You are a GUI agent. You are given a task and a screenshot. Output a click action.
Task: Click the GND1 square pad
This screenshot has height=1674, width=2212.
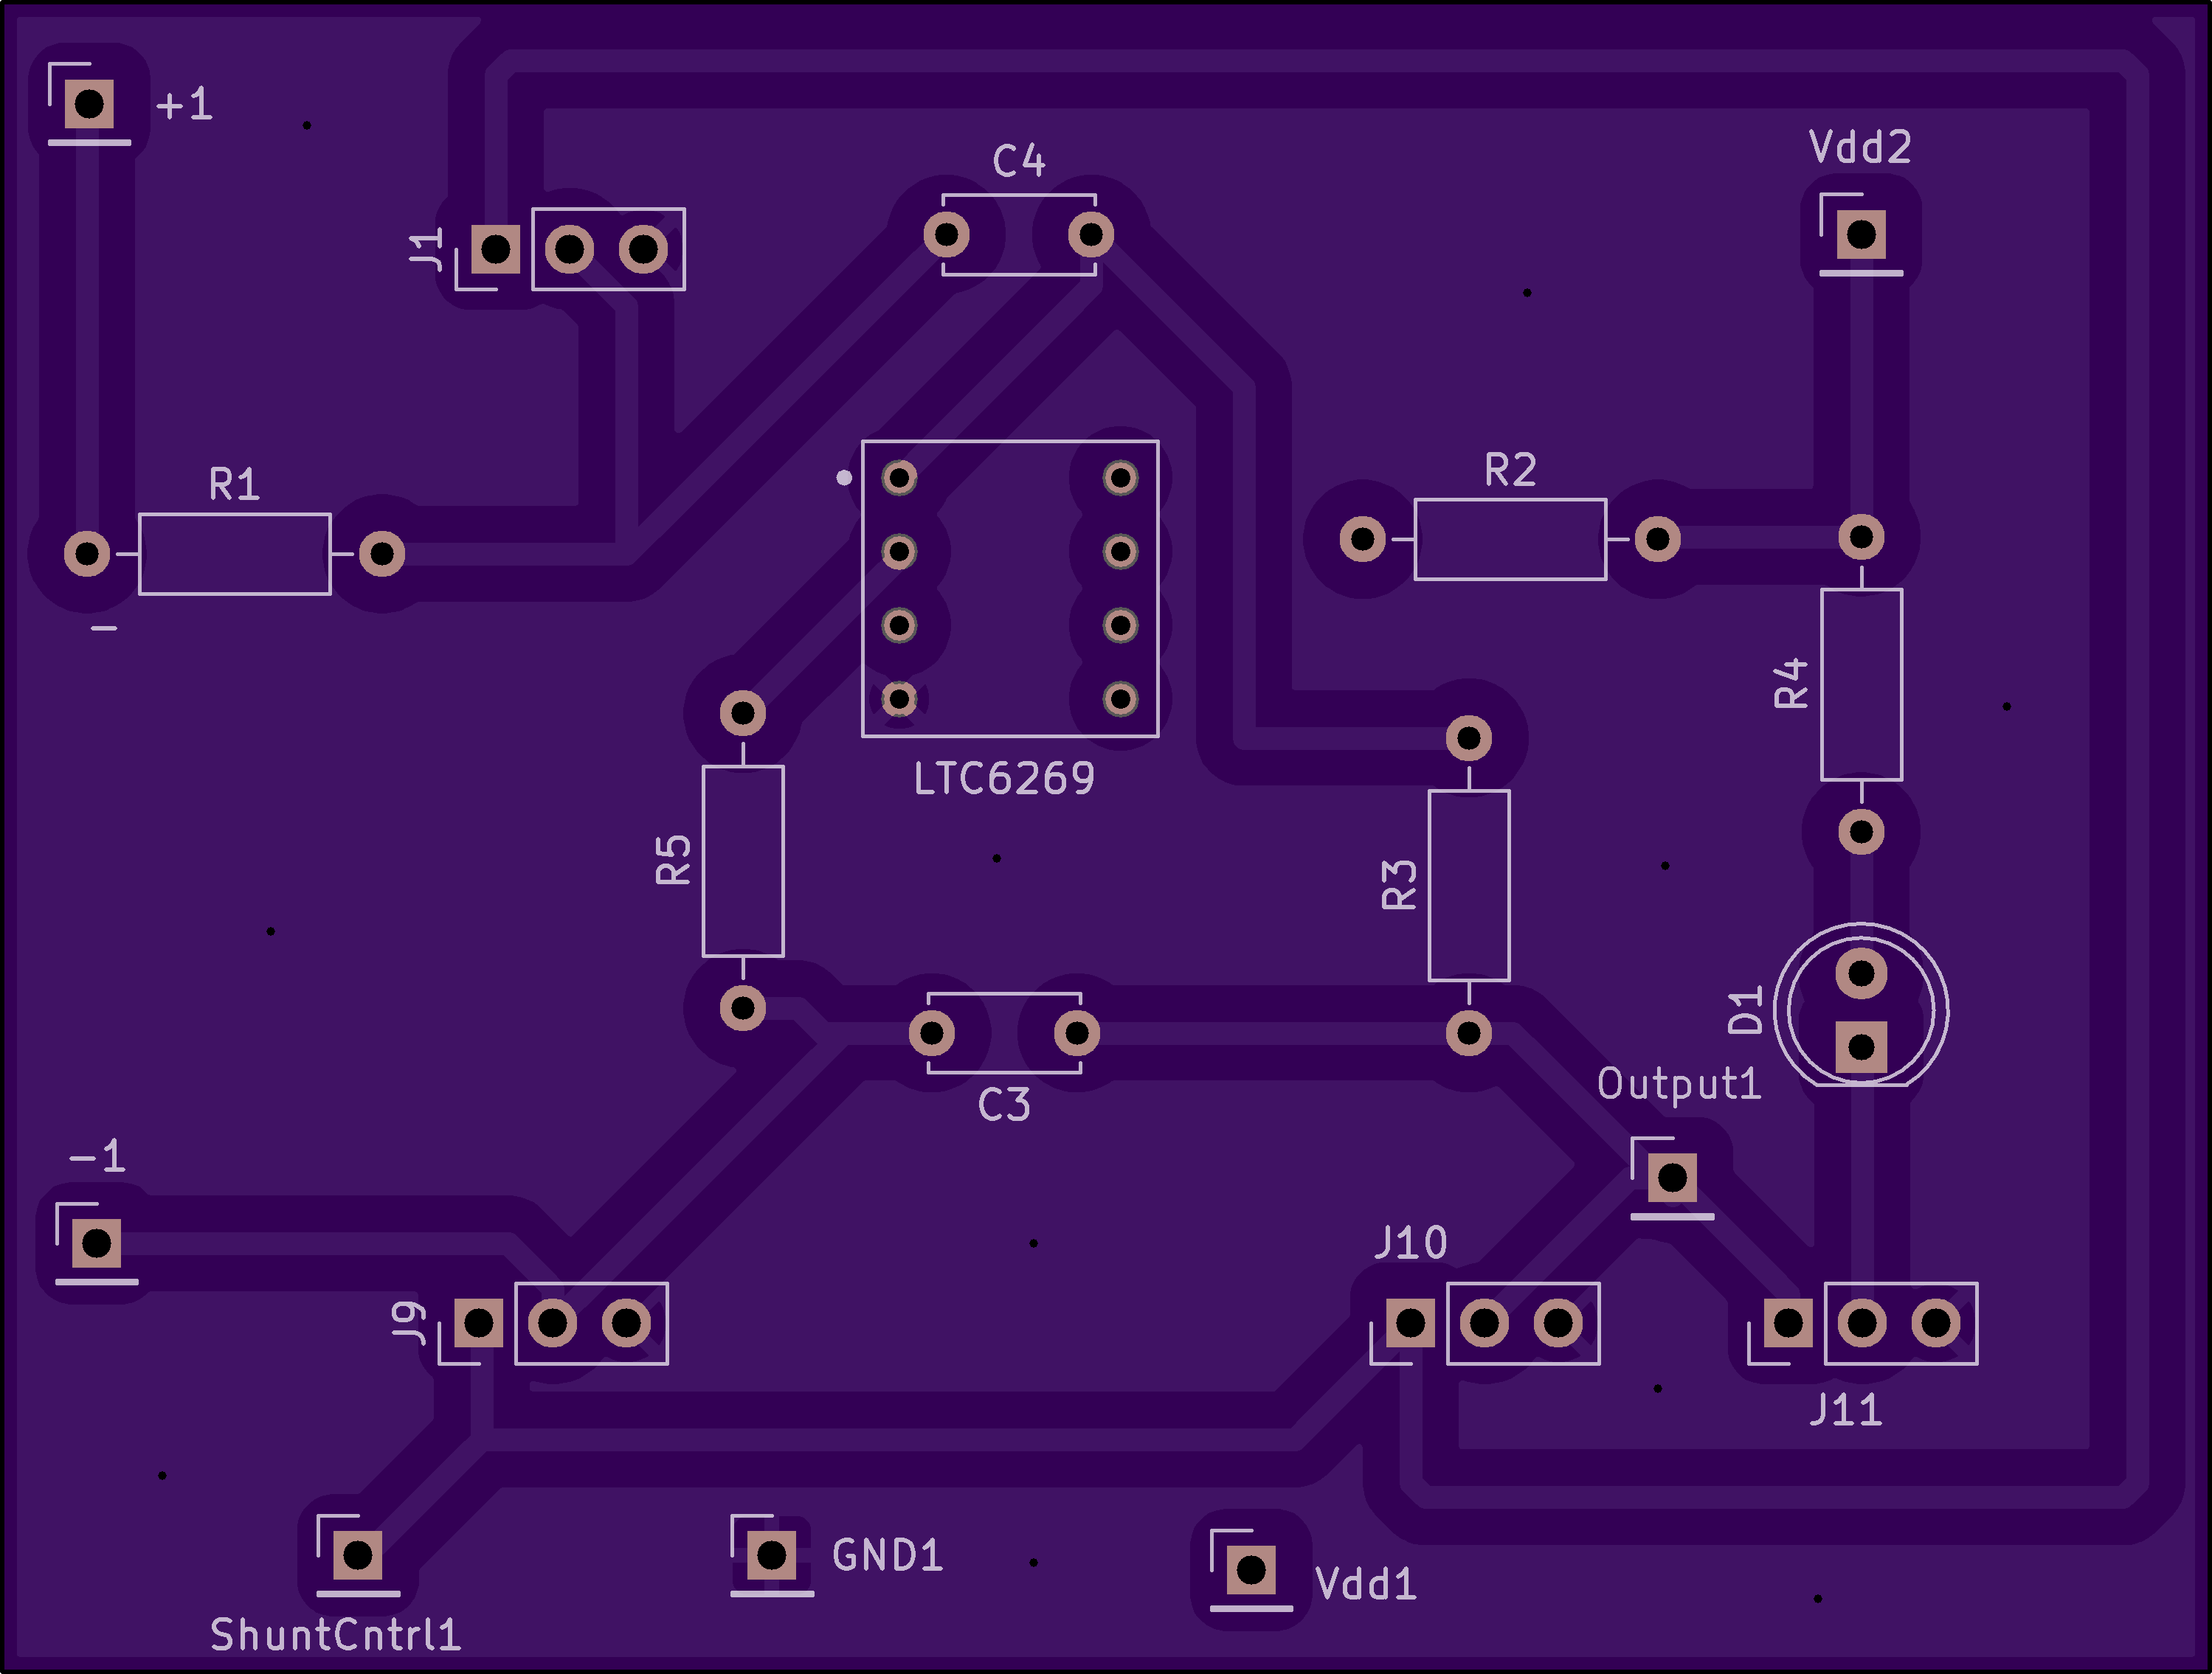point(771,1555)
